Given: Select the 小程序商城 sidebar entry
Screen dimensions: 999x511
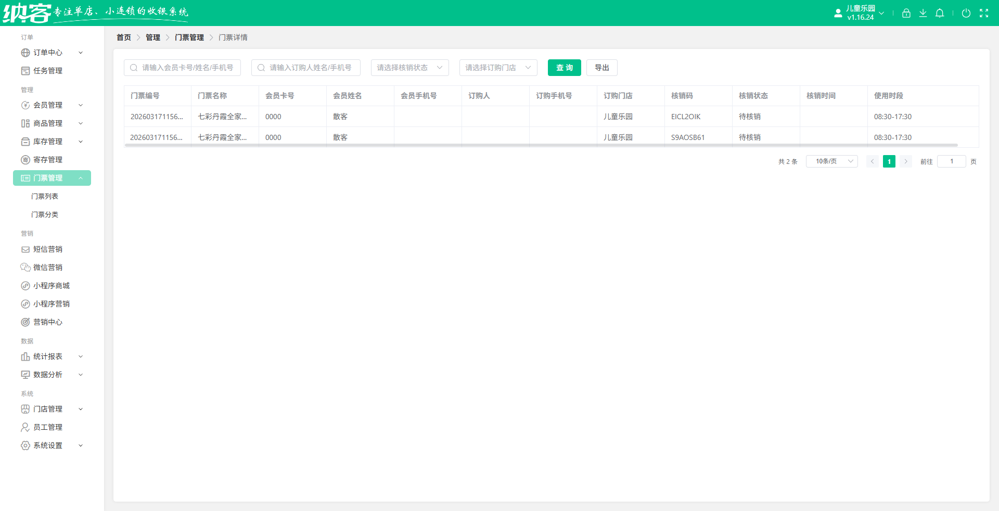Looking at the screenshot, I should (50, 285).
